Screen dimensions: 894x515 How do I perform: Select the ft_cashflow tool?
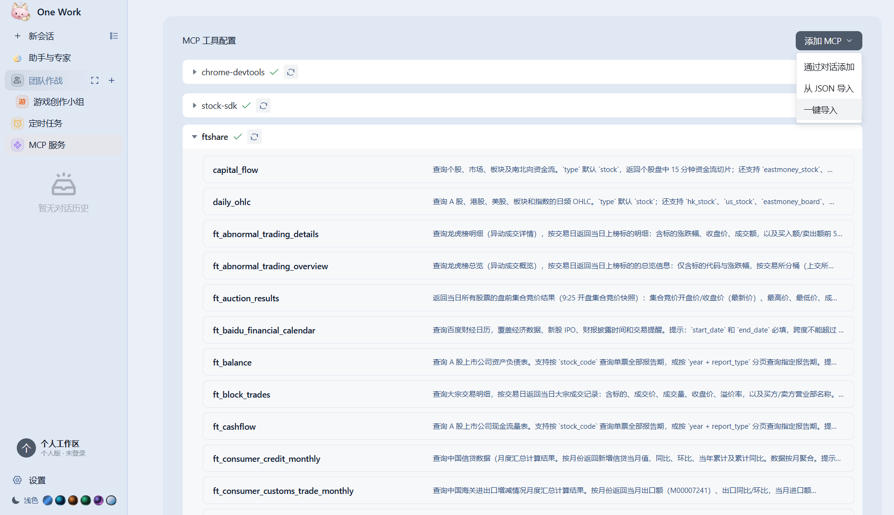click(528, 426)
